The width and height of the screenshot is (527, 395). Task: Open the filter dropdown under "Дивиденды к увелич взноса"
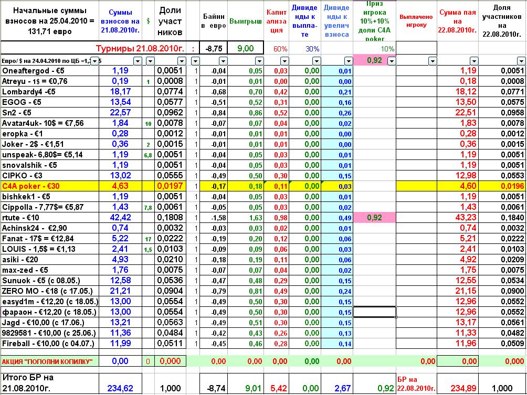349,61
